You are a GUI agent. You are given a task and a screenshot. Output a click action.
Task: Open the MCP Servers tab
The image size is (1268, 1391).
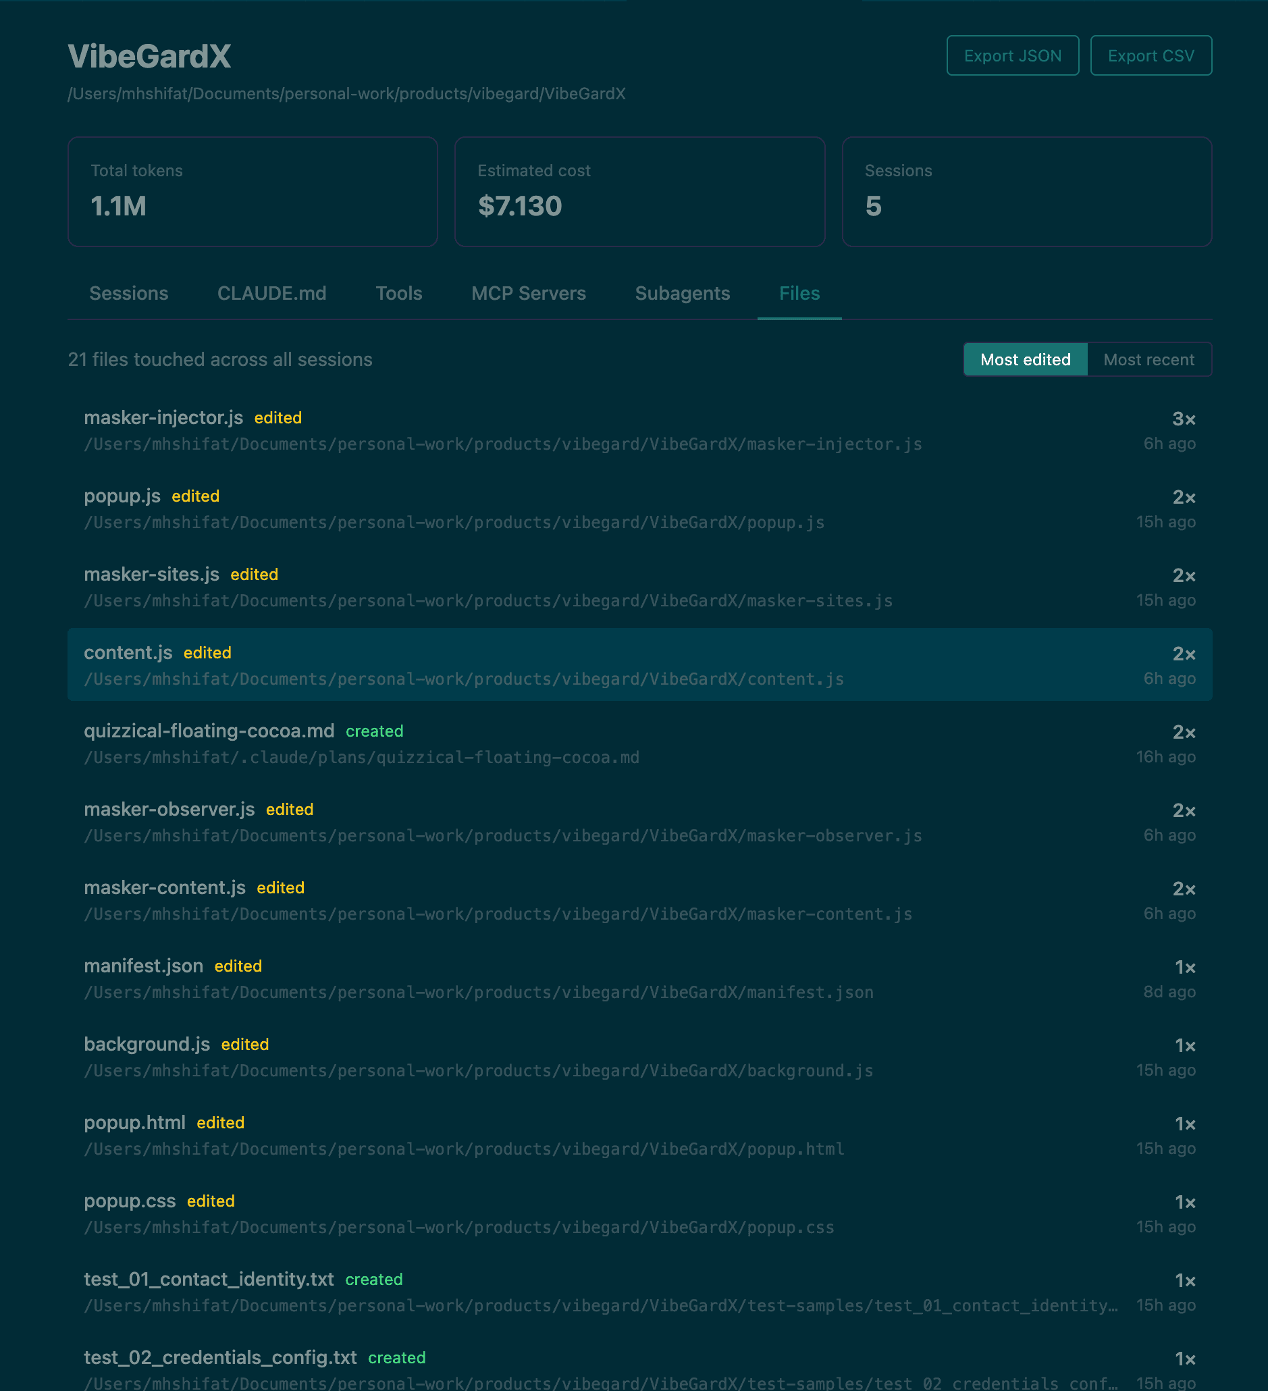coord(529,293)
